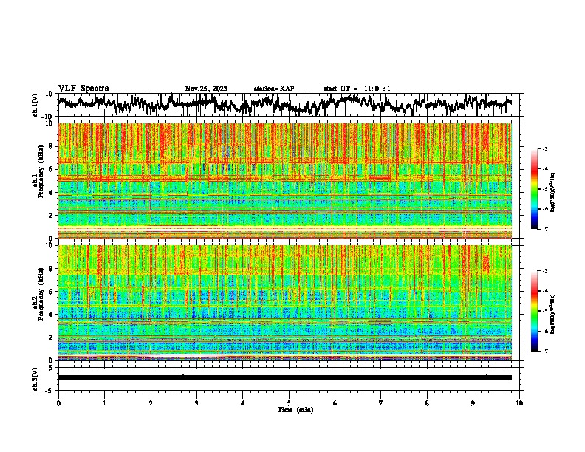Click the "ch.1(V)" waveform axis label
The image size is (585, 452).
[35, 105]
